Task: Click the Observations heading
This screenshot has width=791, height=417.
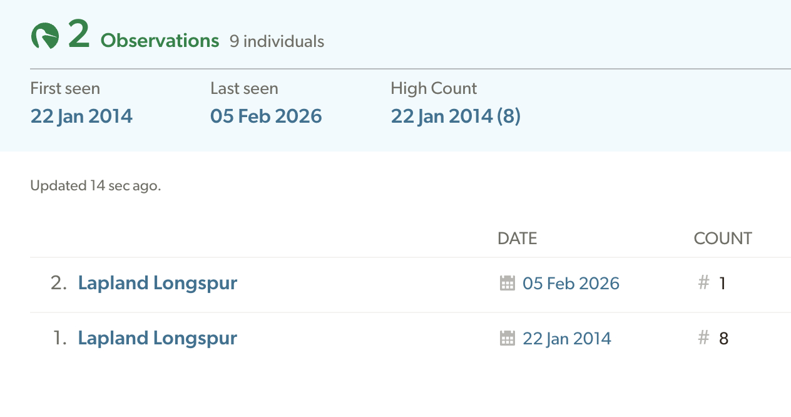Action: click(160, 41)
